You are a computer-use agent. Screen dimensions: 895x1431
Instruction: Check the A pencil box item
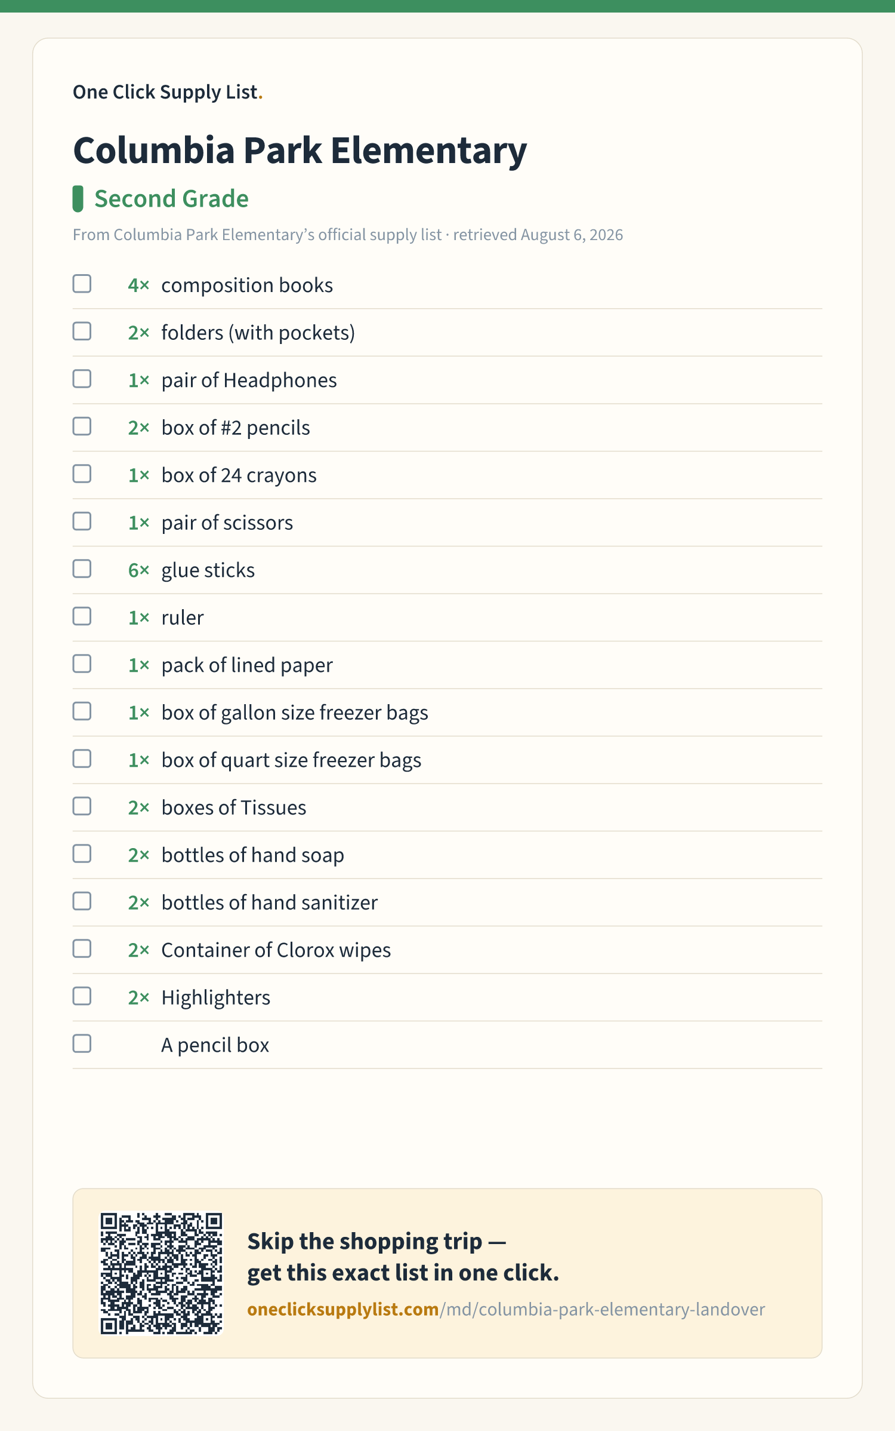pyautogui.click(x=82, y=1043)
